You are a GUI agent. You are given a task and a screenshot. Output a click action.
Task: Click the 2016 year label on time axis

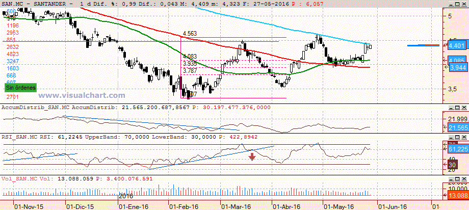point(126,197)
